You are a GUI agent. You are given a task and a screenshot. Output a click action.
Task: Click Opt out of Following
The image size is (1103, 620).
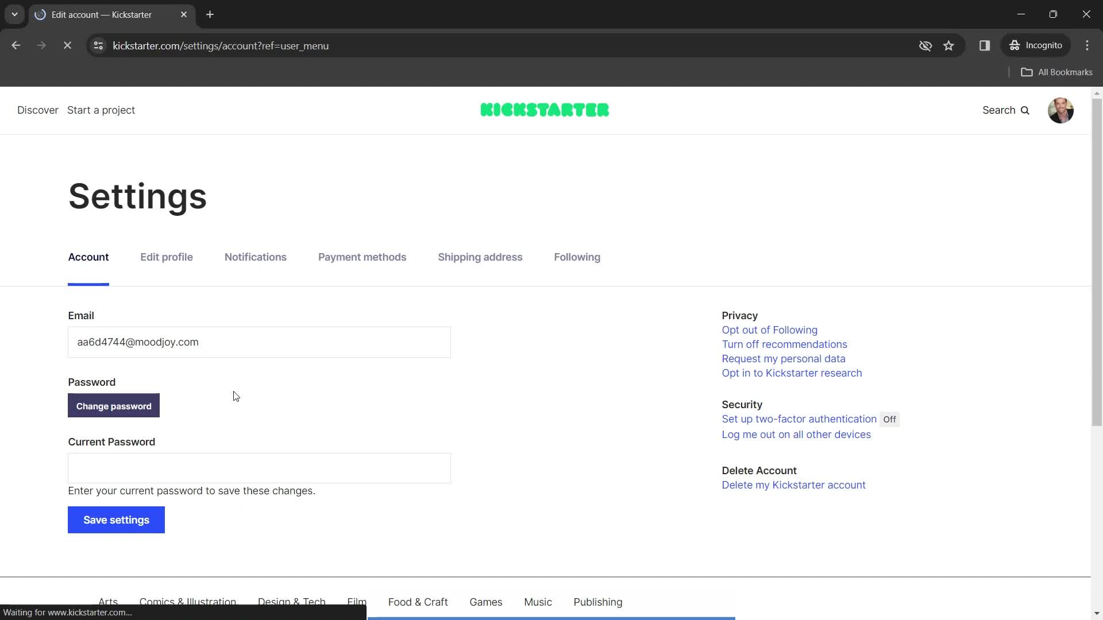point(769,330)
